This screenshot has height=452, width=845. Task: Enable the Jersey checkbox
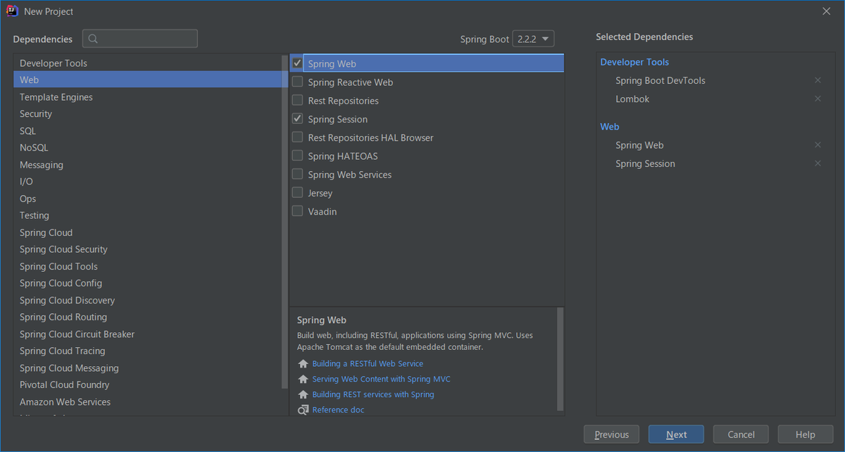click(x=298, y=192)
